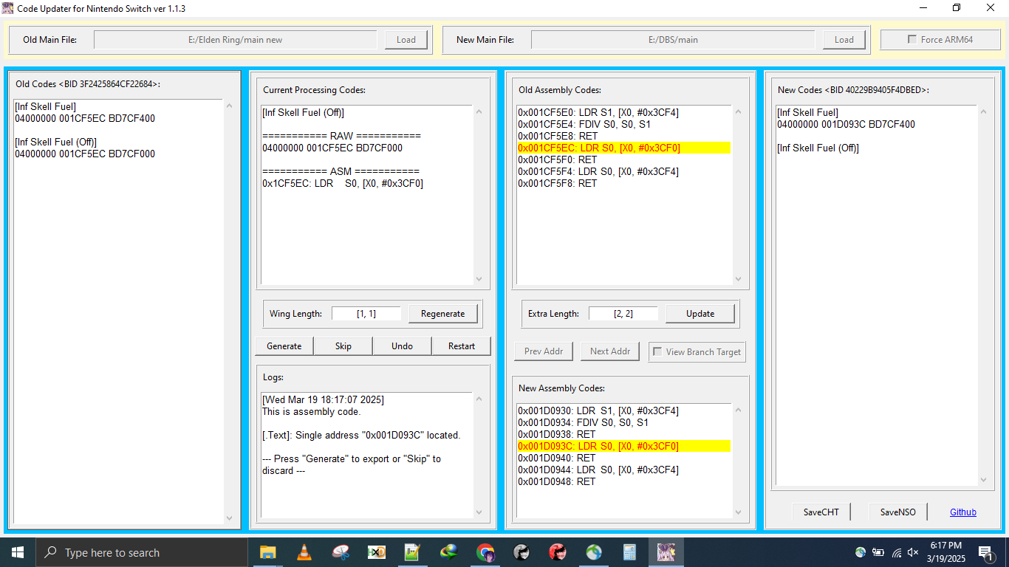Viewport: 1009px width, 567px height.
Task: Click 0x001CF5E0: LDR S1 line
Action: [598, 112]
